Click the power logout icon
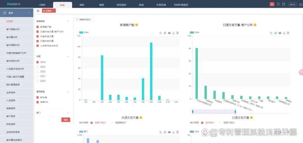 [x=300, y=4]
